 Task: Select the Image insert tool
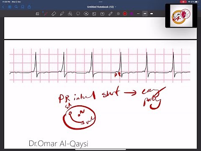pyautogui.click(x=94, y=14)
